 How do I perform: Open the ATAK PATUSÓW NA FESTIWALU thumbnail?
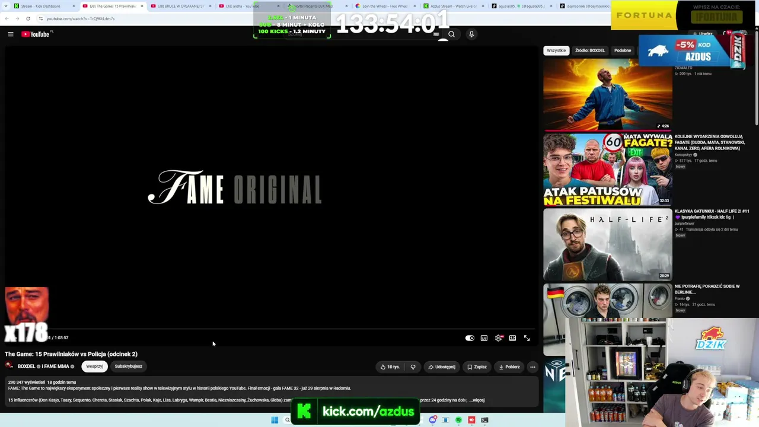(608, 170)
